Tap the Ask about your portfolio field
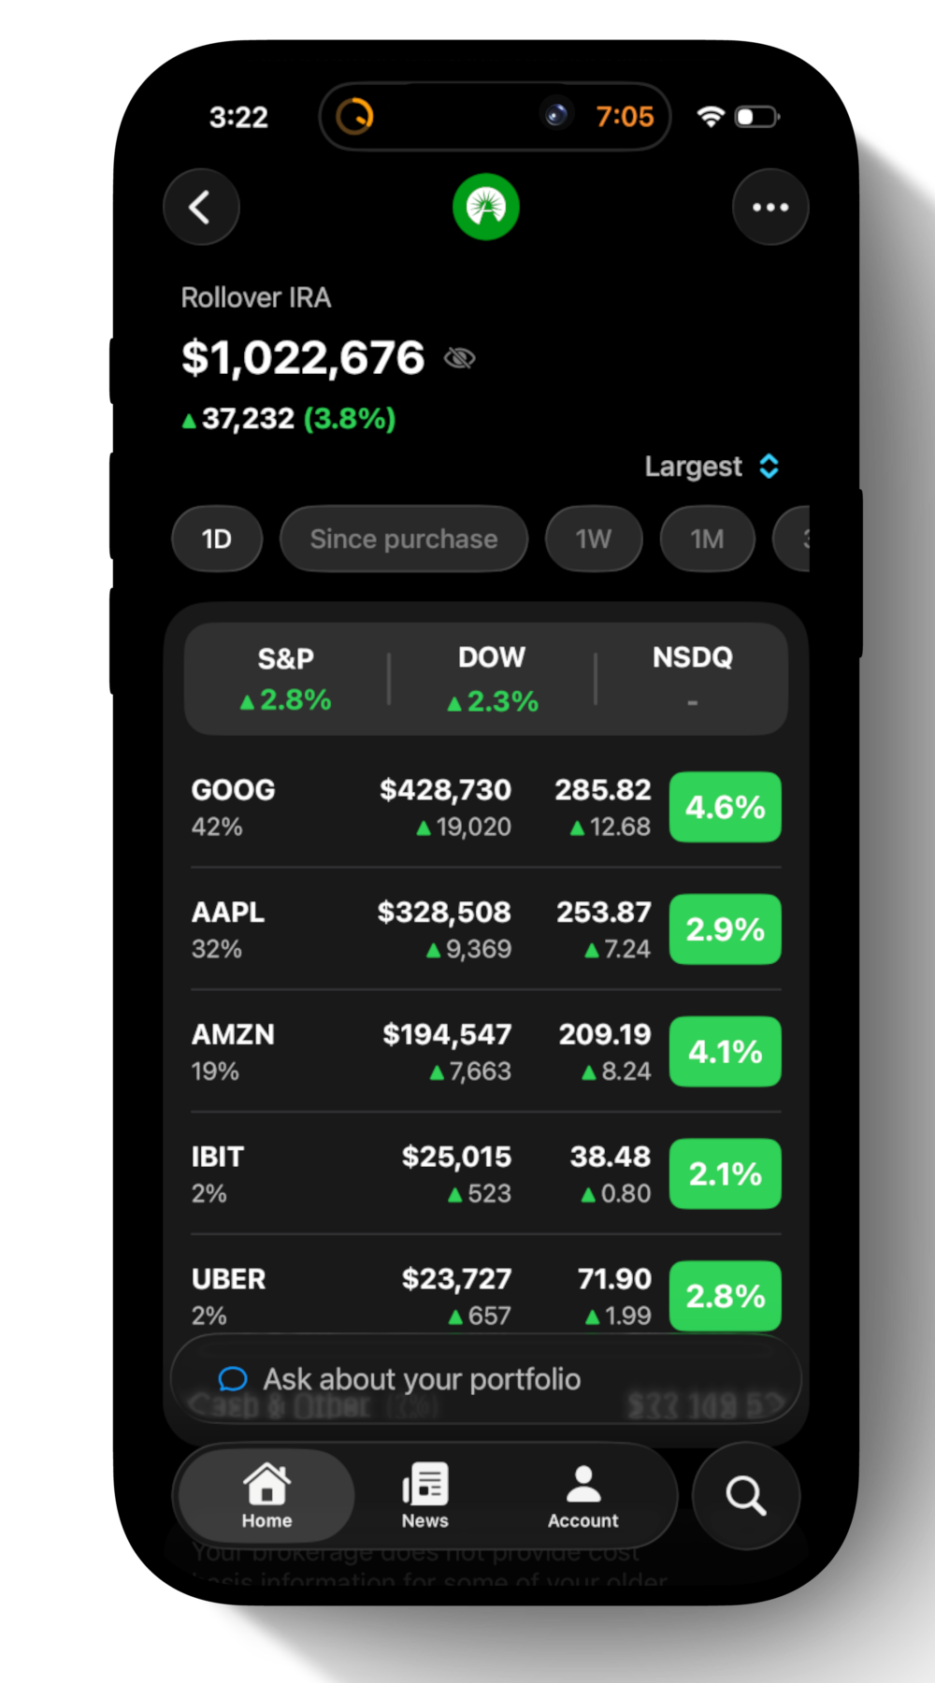This screenshot has width=935, height=1683. (x=486, y=1379)
